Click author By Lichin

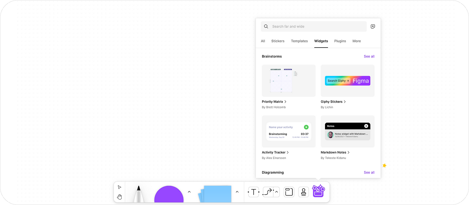327,107
